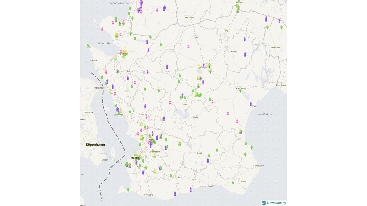Image resolution: width=367 pixels, height=206 pixels.
Task: Select the green tree marker northeast of Sjöbo
Action: (x=217, y=150)
